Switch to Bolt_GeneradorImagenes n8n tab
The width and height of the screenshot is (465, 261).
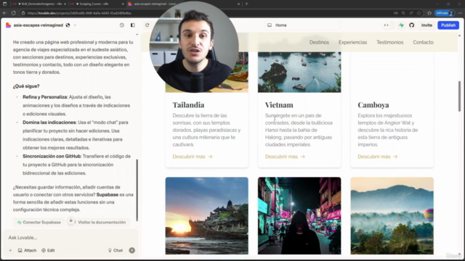pos(39,4)
